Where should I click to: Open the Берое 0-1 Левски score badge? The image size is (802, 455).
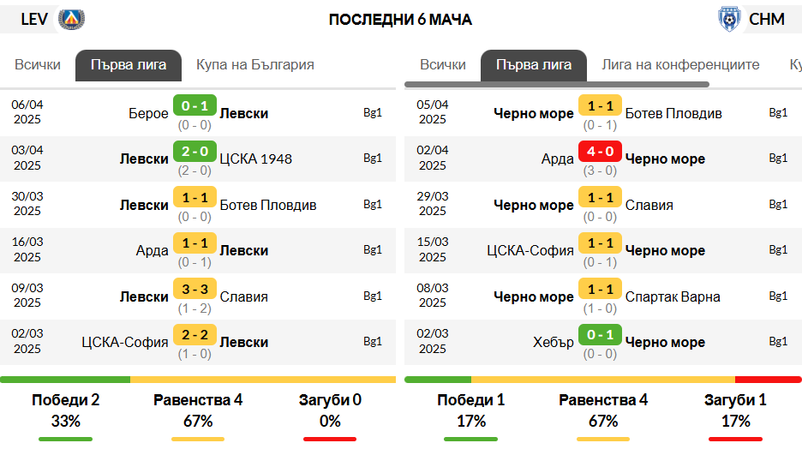[x=195, y=105]
